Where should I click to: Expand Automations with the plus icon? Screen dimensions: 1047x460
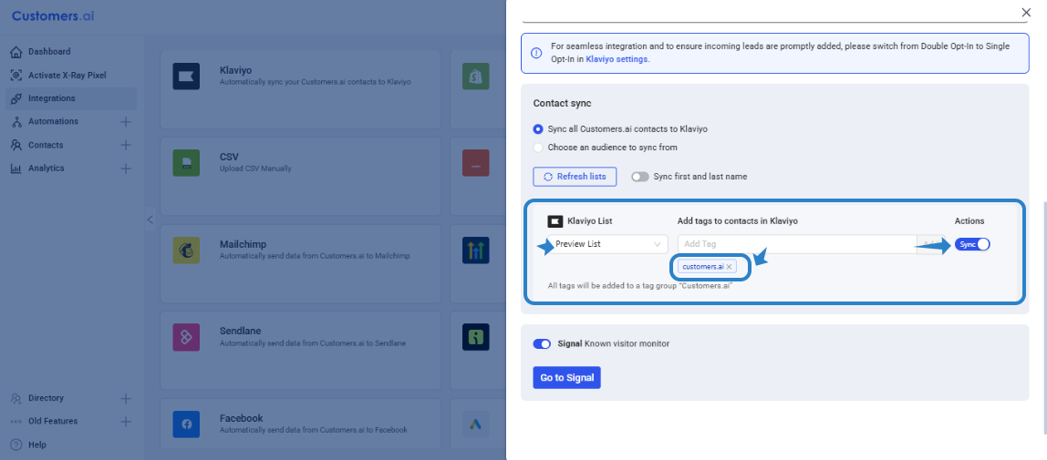126,122
